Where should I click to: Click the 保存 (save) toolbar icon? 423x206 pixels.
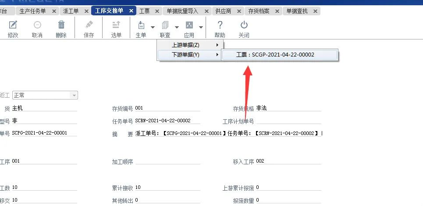pos(89,25)
